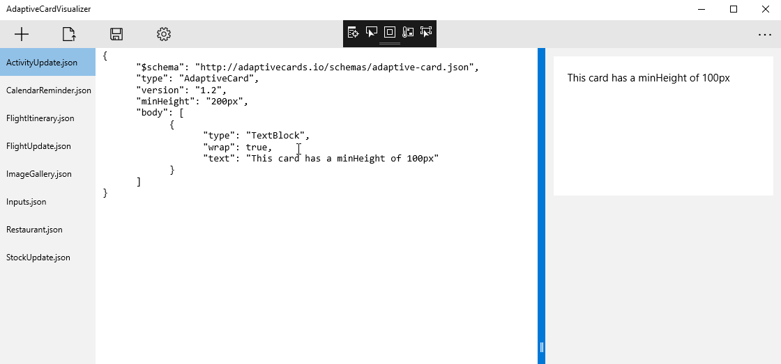Click the thermometer debug toolbar icon
Image resolution: width=781 pixels, height=364 pixels.
click(x=408, y=32)
